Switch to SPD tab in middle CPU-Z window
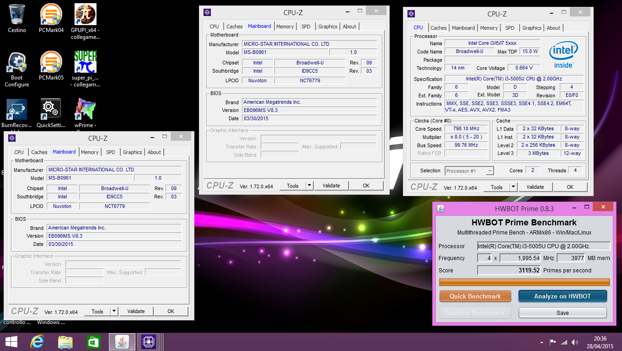The image size is (622, 351). [306, 27]
